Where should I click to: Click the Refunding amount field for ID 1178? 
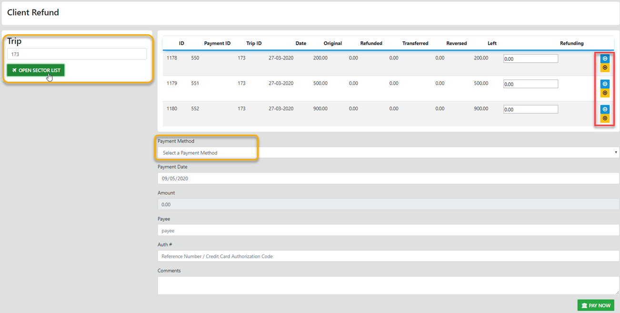(x=530, y=59)
